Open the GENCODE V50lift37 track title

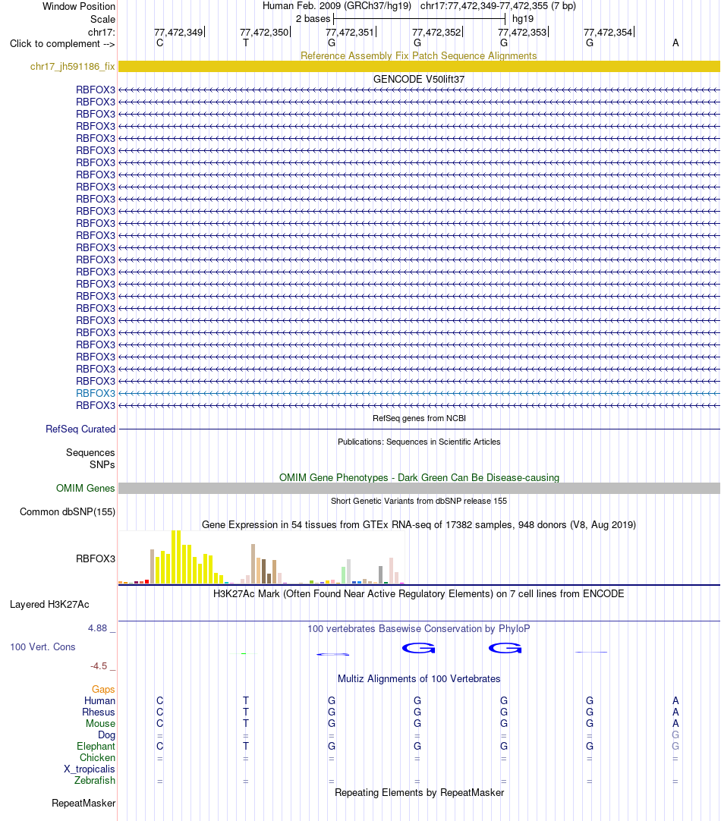click(x=419, y=79)
